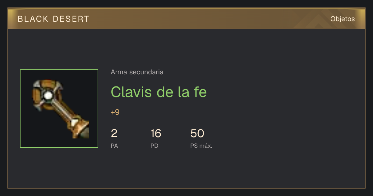Click the PD stat label

click(154, 146)
